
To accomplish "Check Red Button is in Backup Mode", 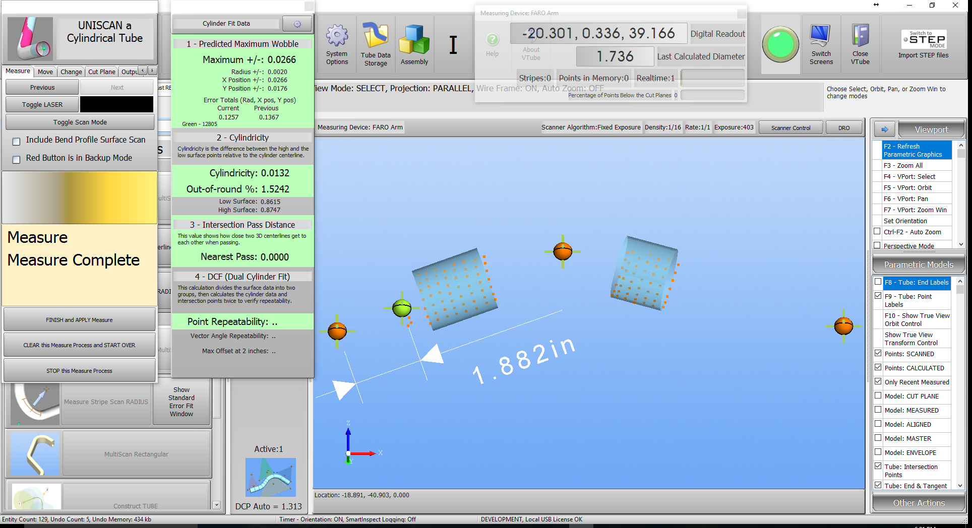I will (x=17, y=159).
